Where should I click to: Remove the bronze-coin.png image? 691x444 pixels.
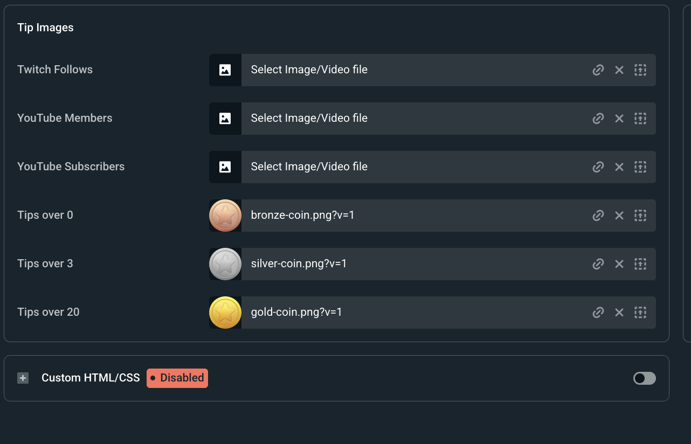(619, 216)
